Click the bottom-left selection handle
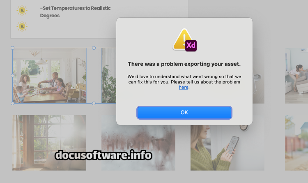This screenshot has height=183, width=308. pos(12,103)
